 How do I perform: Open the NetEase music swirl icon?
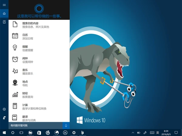coord(48,133)
